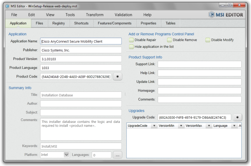The image size is (251, 166).
Task: Open the Help menu
Action: 147,15
